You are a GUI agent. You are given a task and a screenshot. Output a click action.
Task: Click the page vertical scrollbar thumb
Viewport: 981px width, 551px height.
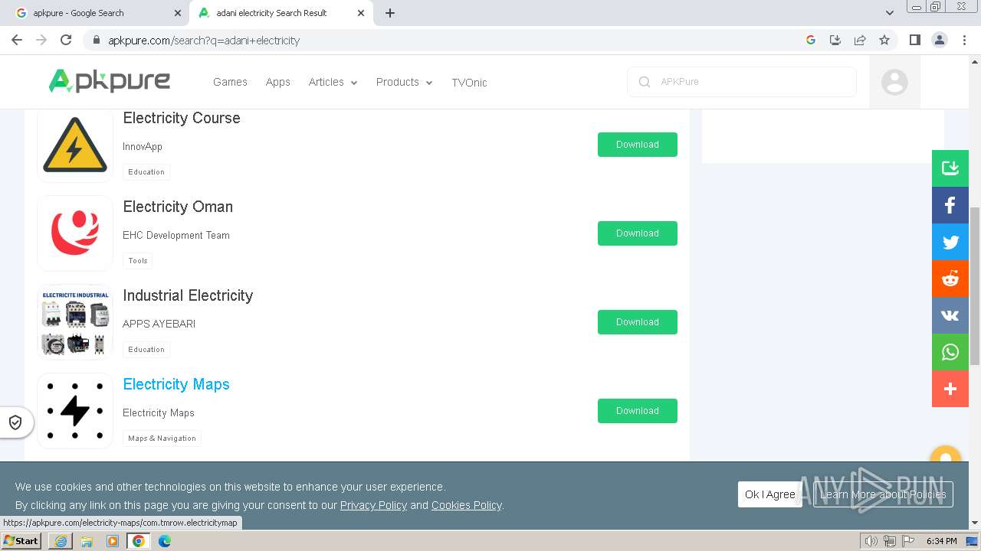click(x=975, y=285)
